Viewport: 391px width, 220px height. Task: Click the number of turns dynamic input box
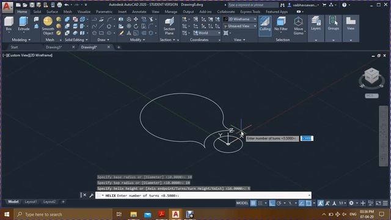307,138
